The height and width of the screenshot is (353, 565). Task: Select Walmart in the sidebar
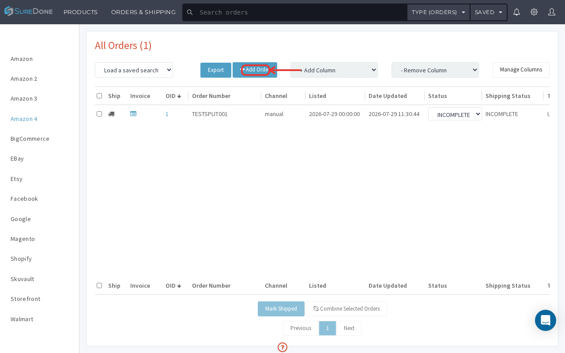tap(22, 319)
